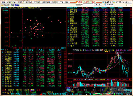
Task: Click the 查询 button
Action: pos(98,5)
